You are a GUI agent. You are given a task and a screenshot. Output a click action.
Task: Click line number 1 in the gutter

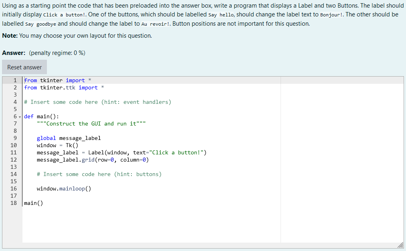pos(15,80)
